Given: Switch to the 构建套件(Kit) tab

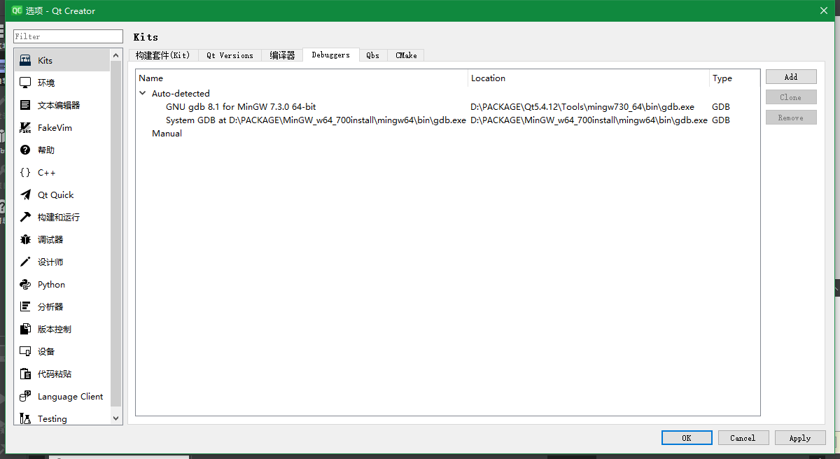Looking at the screenshot, I should [x=163, y=55].
